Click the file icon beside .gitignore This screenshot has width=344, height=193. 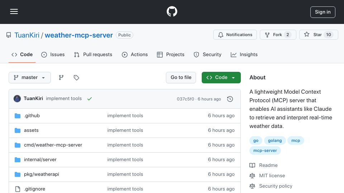click(18, 189)
